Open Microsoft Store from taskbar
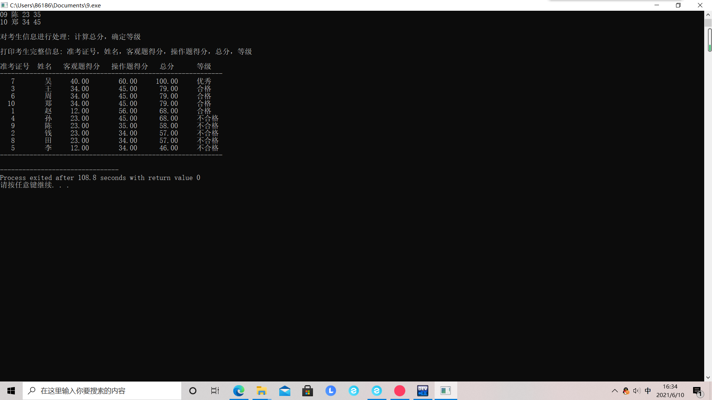The width and height of the screenshot is (712, 400). [x=308, y=391]
